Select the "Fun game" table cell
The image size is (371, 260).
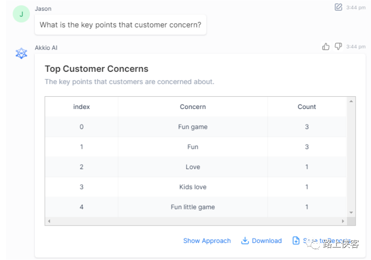tap(193, 127)
